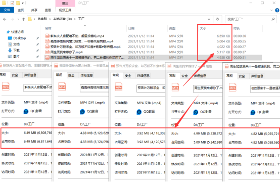Sort files by the 时长 column
The height and width of the screenshot is (182, 280).
tap(237, 28)
